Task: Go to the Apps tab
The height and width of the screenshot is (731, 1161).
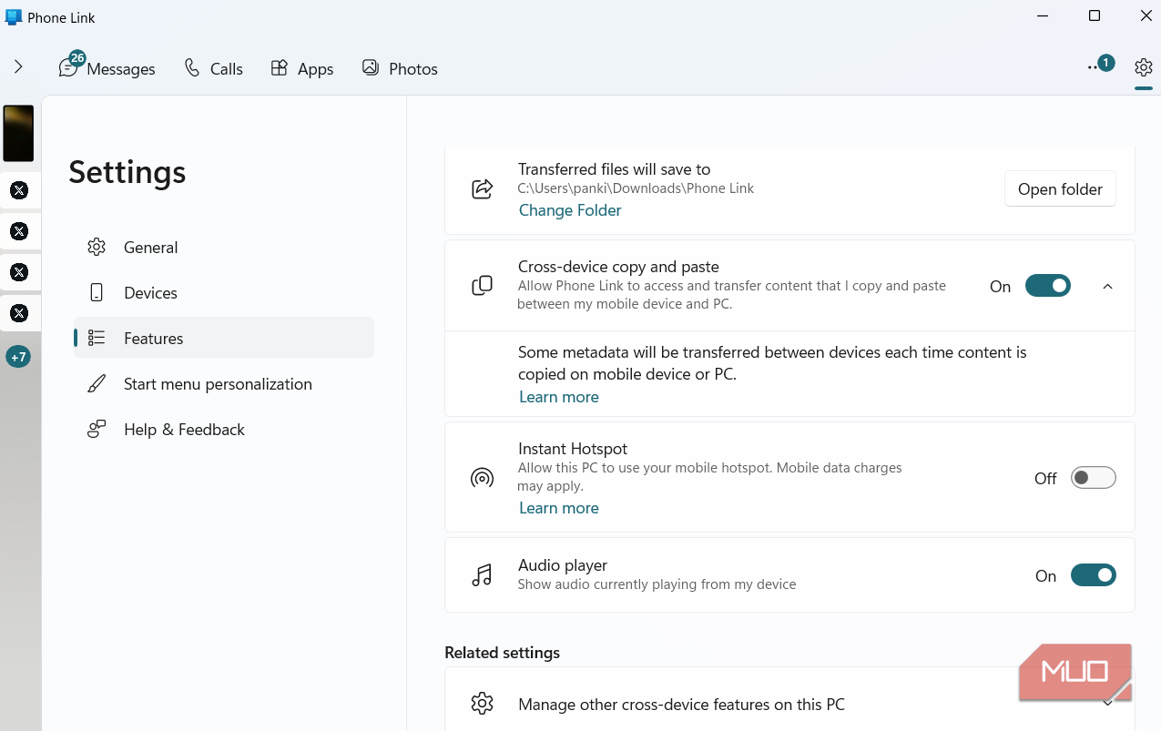Action: pos(302,68)
